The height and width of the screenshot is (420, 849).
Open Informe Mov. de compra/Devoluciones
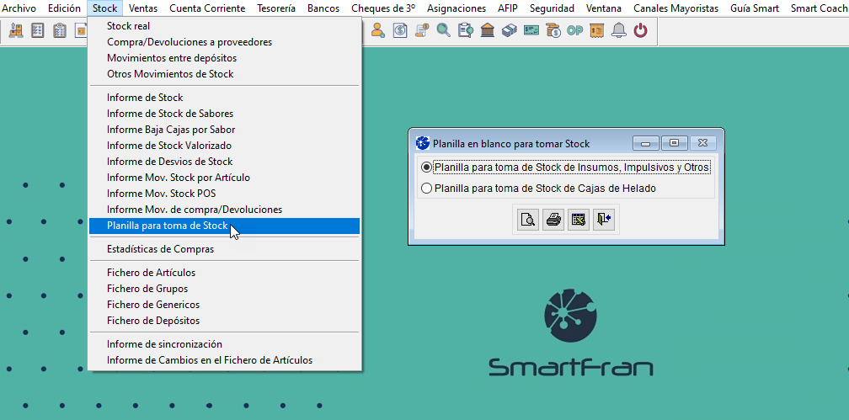tap(224, 210)
